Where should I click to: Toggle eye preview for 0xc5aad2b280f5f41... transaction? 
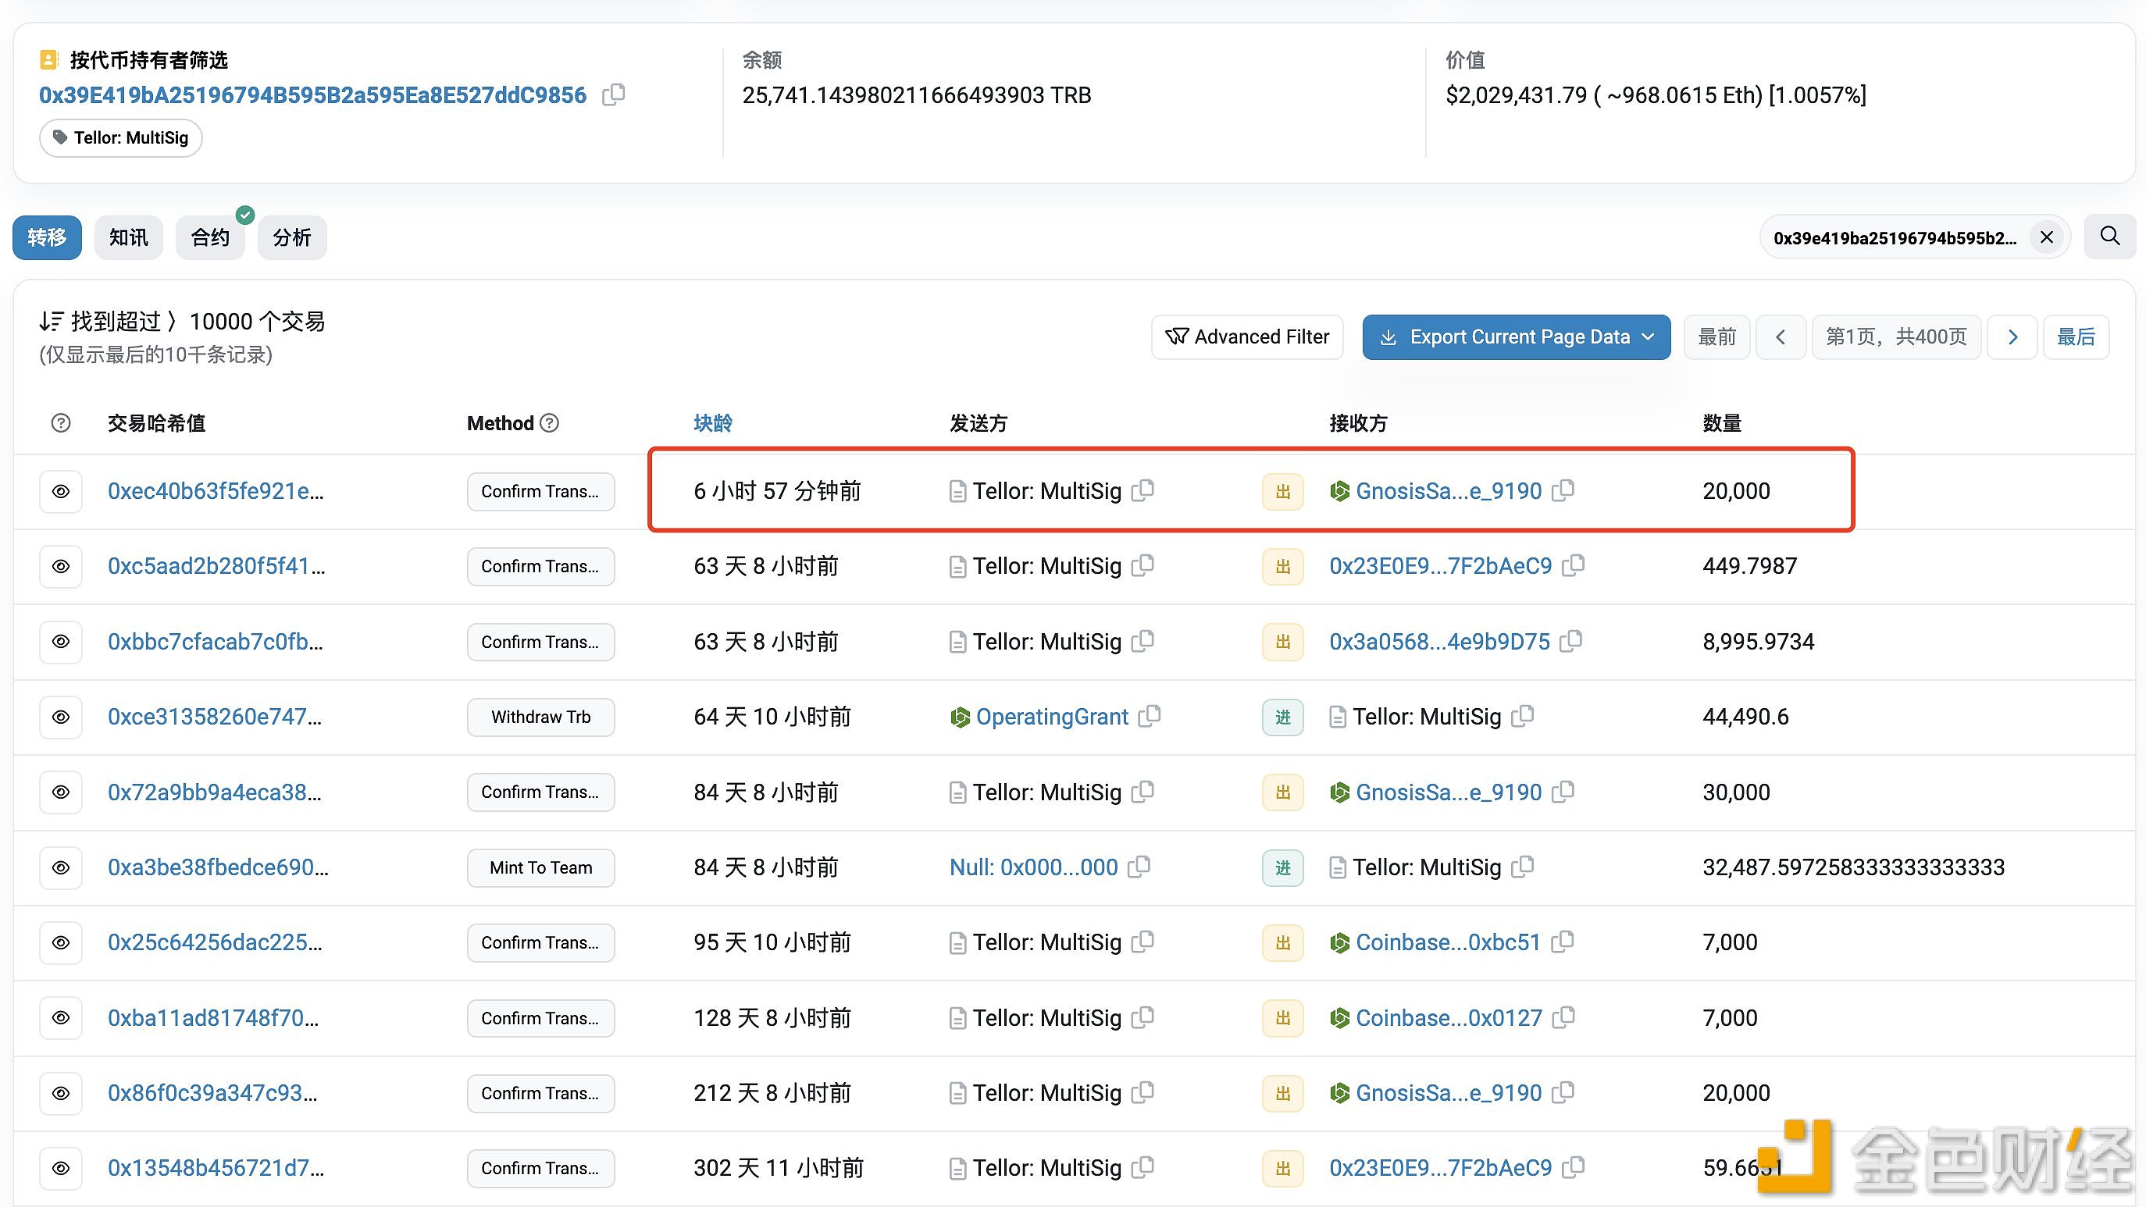(x=61, y=567)
